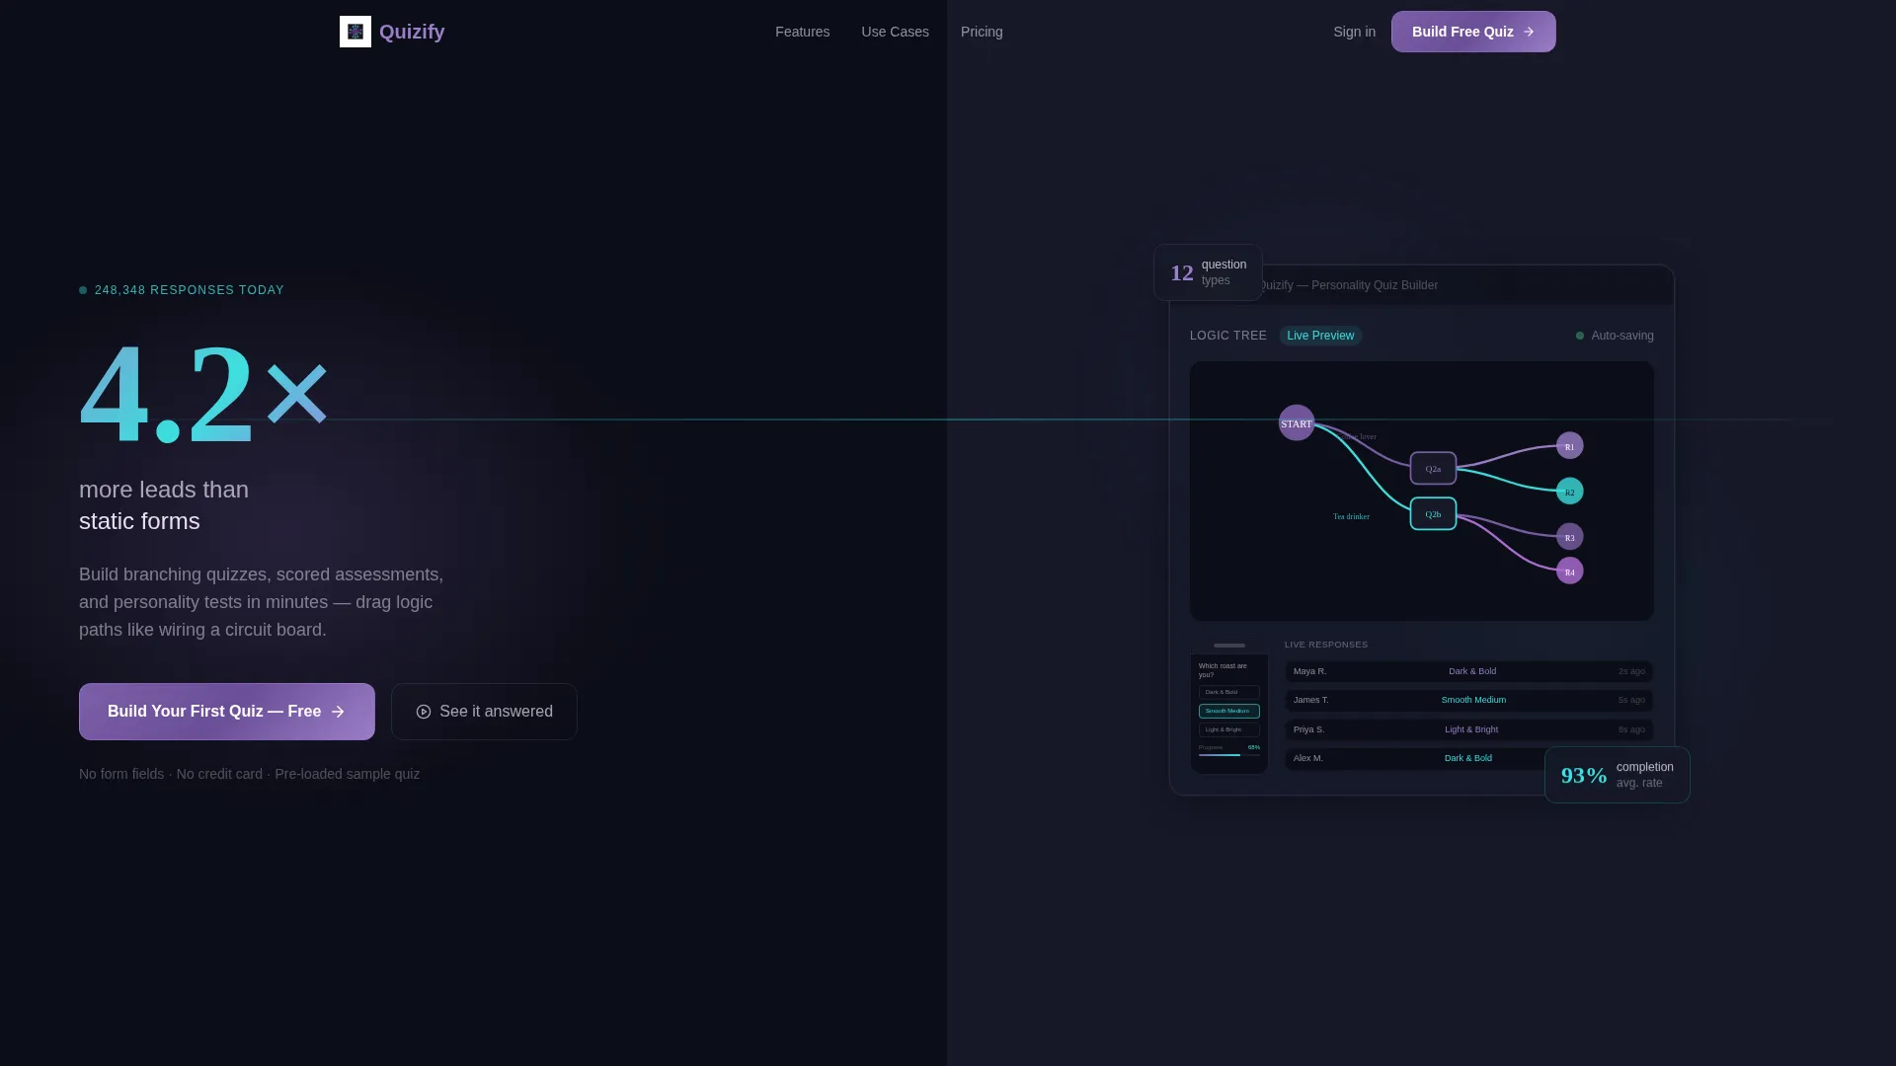Click the Sign in link
This screenshot has height=1066, width=1896.
point(1354,32)
